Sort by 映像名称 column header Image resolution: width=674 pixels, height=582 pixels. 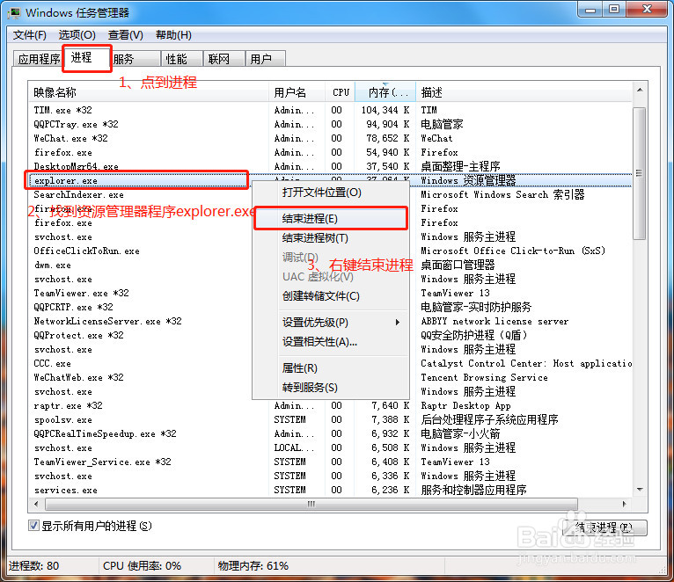click(149, 92)
